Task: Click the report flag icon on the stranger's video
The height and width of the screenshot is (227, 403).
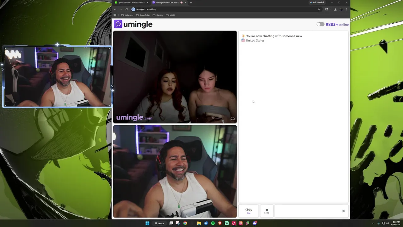Action: [x=232, y=119]
